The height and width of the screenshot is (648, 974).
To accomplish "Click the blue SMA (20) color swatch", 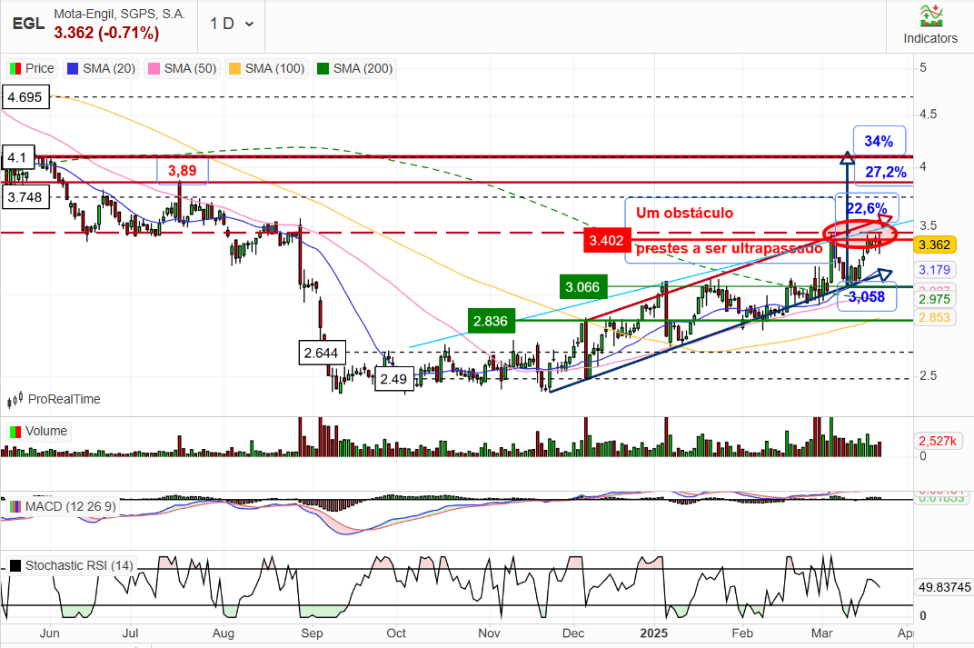I will [73, 68].
